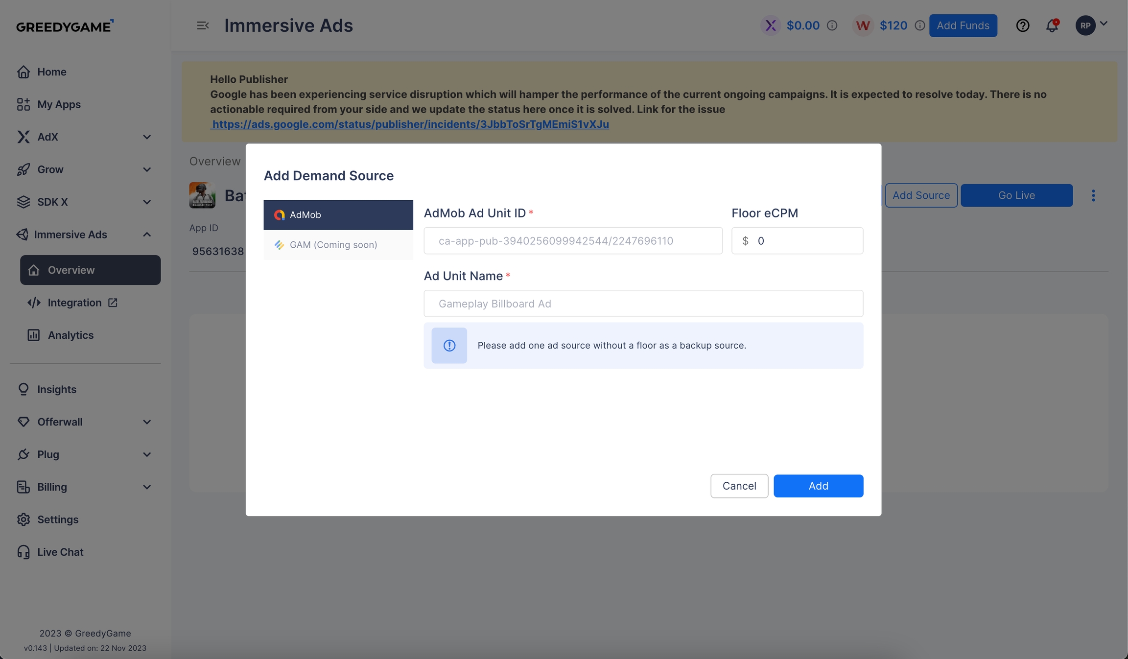1128x659 pixels.
Task: Open help via question mark icon
Action: click(1022, 25)
